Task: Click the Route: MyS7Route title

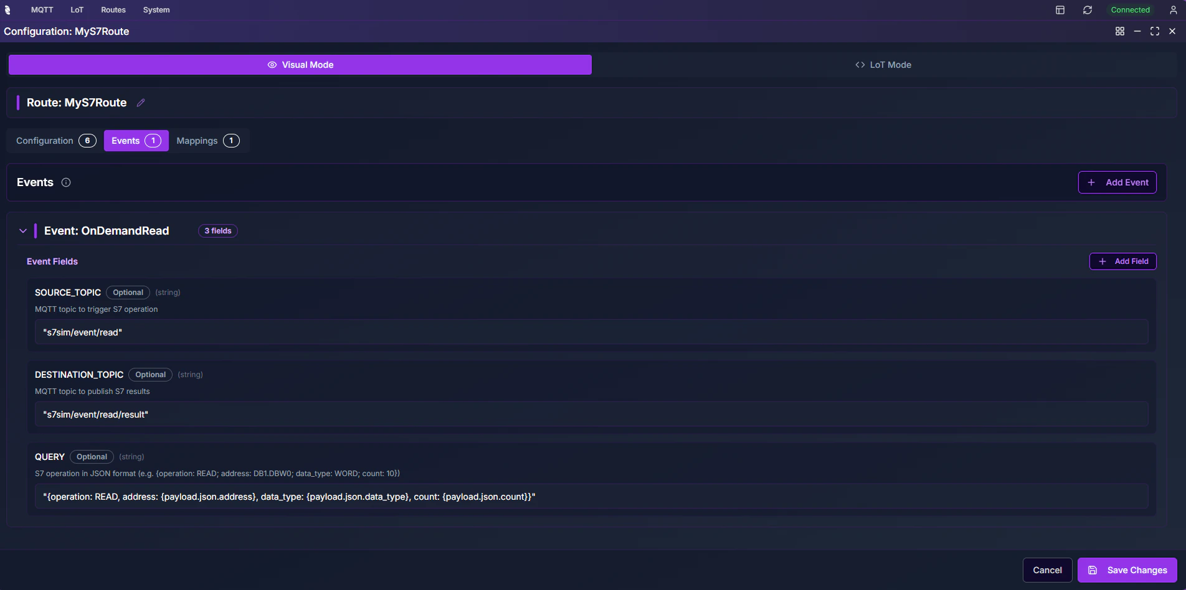Action: pyautogui.click(x=77, y=103)
